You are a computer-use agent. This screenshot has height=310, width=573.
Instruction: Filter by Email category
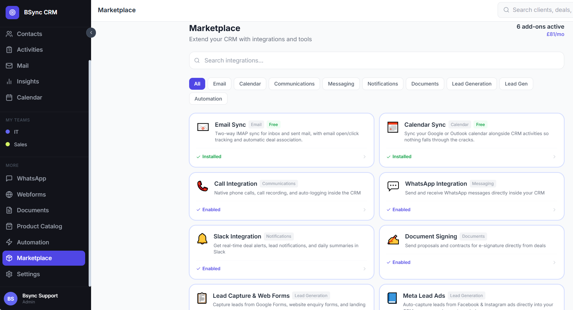point(219,84)
